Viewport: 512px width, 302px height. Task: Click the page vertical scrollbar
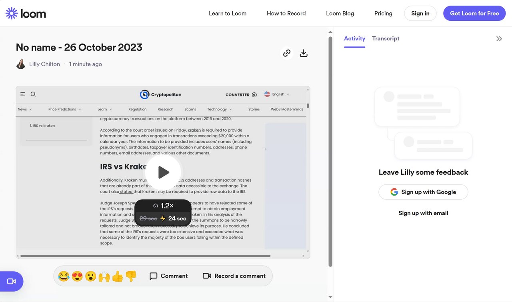pos(330,152)
